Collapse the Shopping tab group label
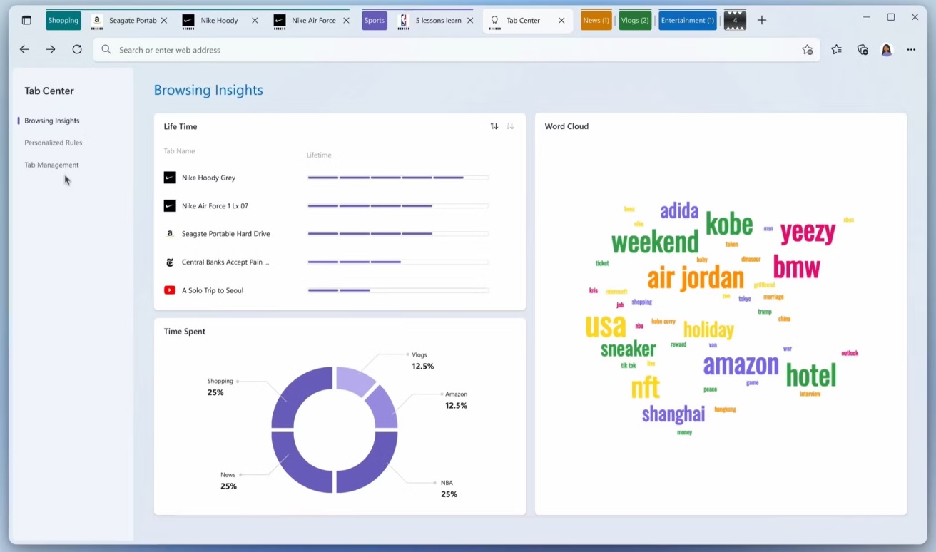The height and width of the screenshot is (552, 936). pos(63,21)
